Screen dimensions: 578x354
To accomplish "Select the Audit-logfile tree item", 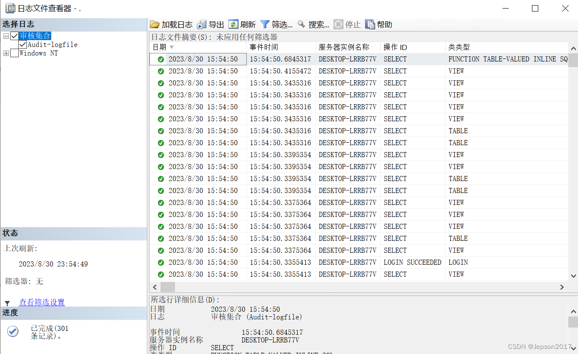I will [53, 44].
